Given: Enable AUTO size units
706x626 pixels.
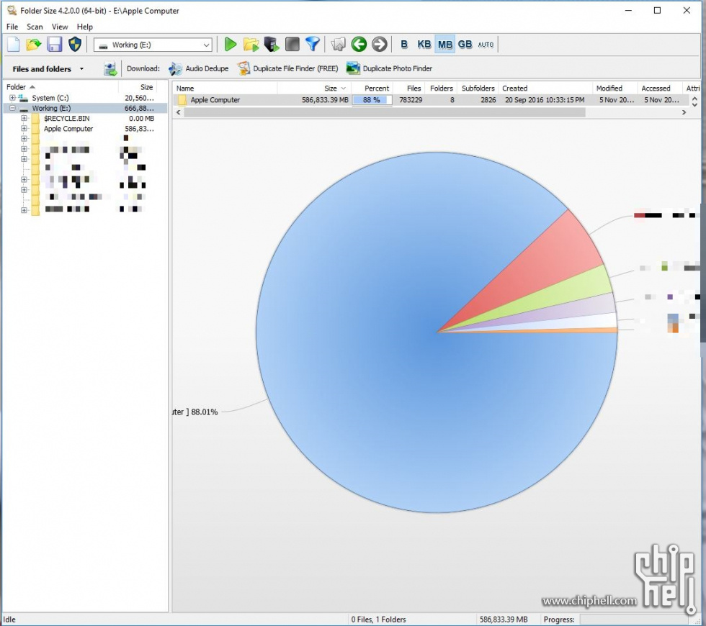Looking at the screenshot, I should (486, 45).
